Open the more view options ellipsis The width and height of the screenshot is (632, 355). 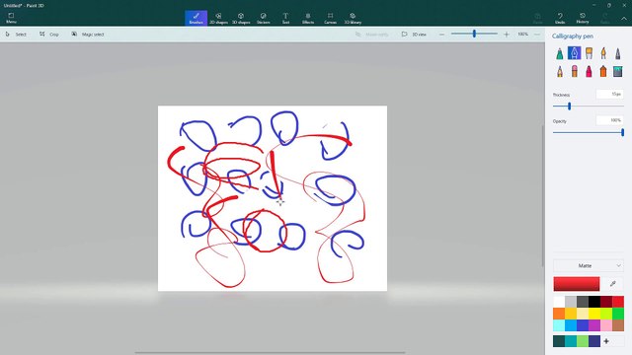pos(537,35)
